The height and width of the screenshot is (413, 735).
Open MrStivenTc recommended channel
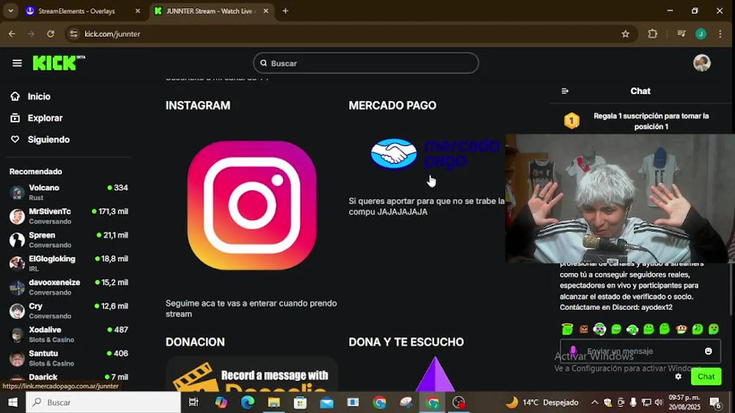(69, 216)
